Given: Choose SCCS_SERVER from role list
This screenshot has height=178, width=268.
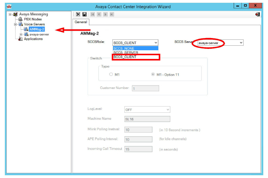Looking at the screenshot, I should point(135,52).
